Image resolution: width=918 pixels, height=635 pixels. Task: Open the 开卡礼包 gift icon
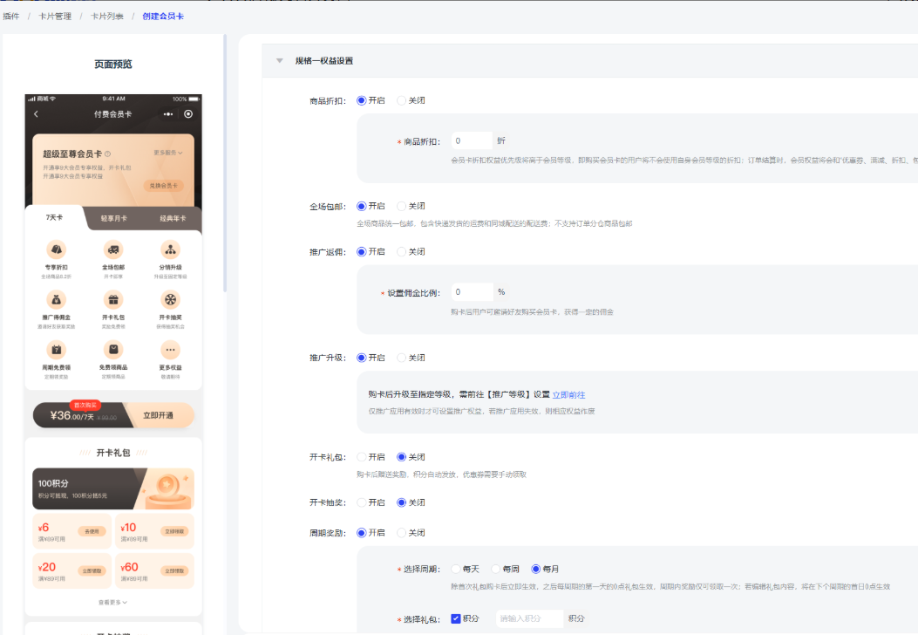coord(113,300)
